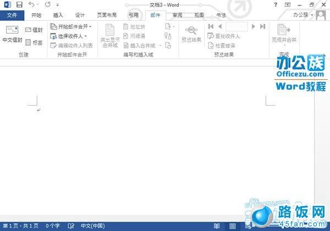330x231 pixels.
Task: Click the Redo icon in title bar
Action: coord(48,4)
